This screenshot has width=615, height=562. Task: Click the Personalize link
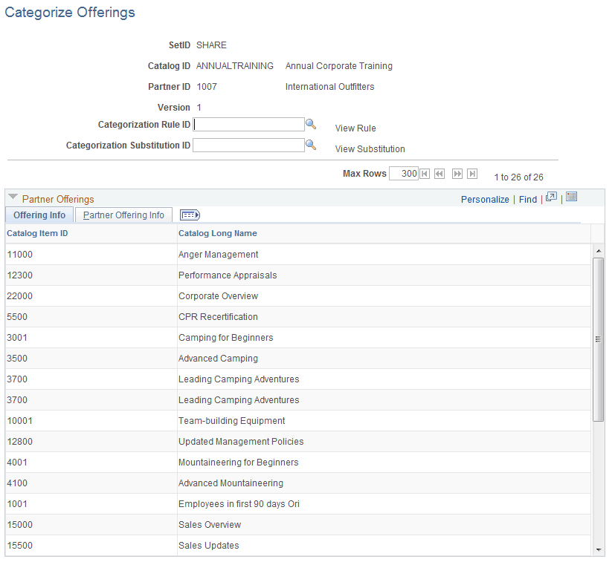click(x=485, y=199)
